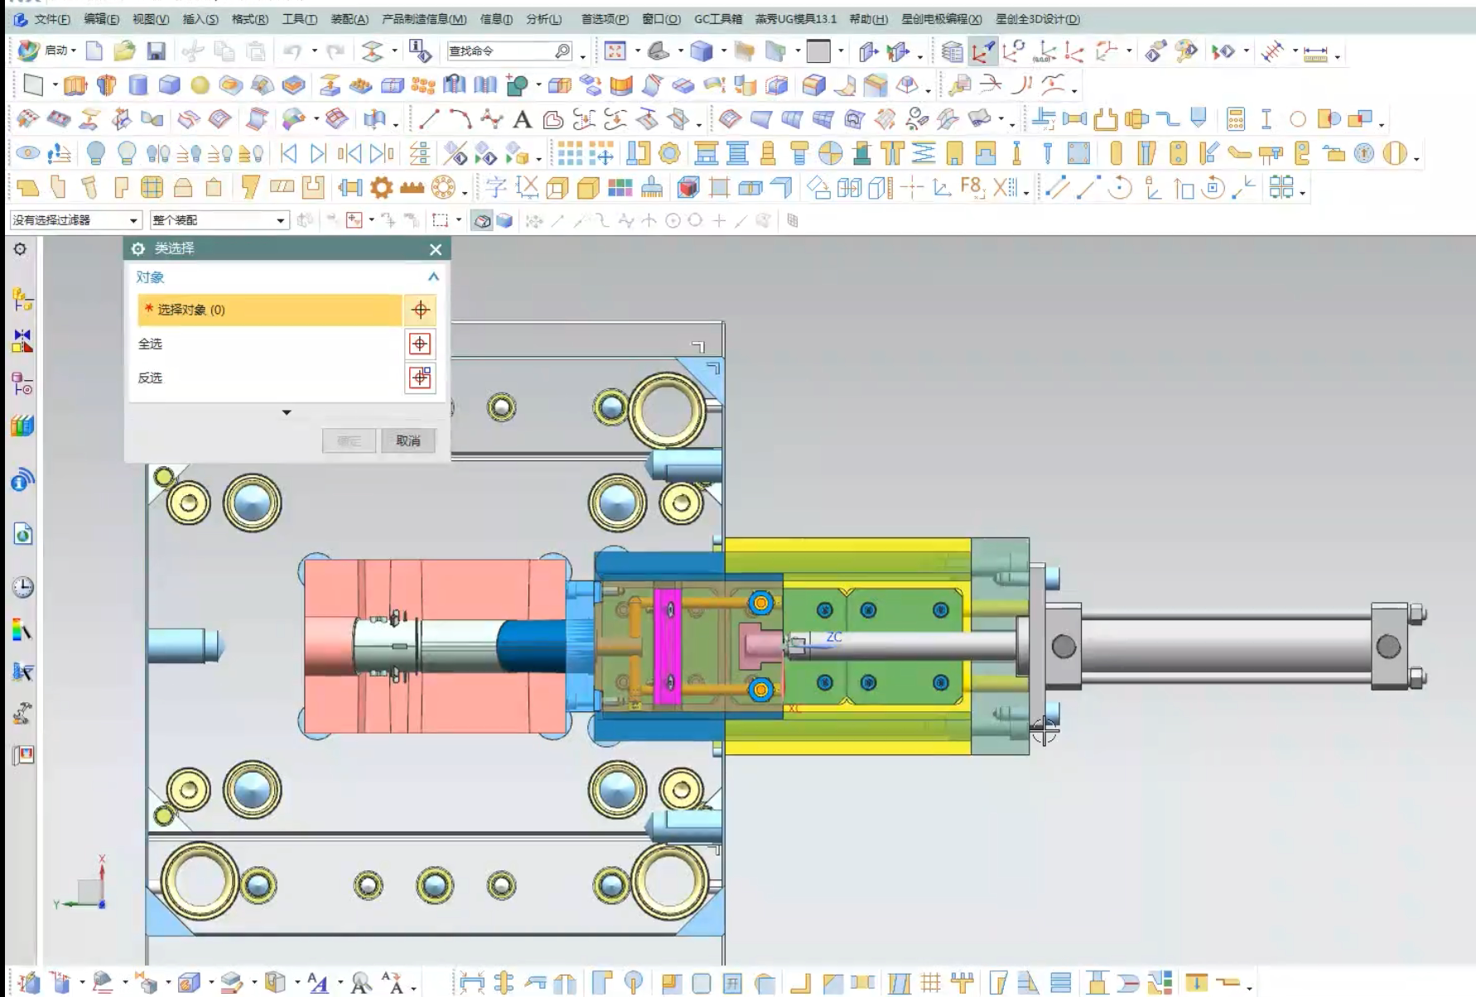
Task: Select the blue Block feature icon
Action: (x=169, y=85)
